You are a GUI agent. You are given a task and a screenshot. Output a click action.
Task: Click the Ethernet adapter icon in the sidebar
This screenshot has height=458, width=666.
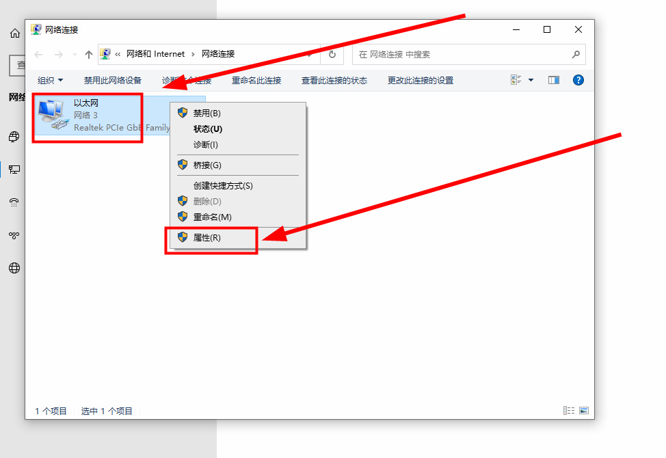pyautogui.click(x=14, y=170)
